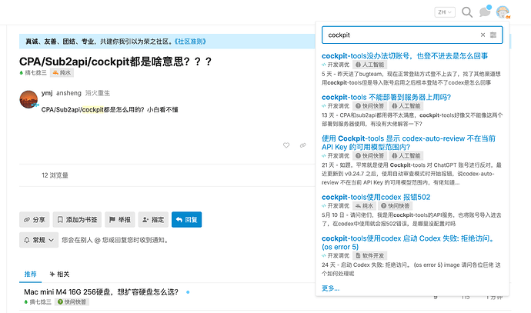
Task: Open the search magnifier icon in header
Action: pos(467,12)
